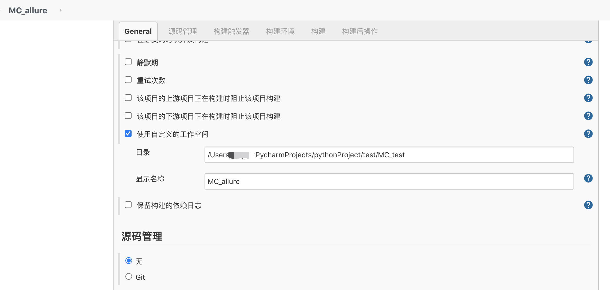
Task: Check the 重试次数 option
Action: coord(128,80)
